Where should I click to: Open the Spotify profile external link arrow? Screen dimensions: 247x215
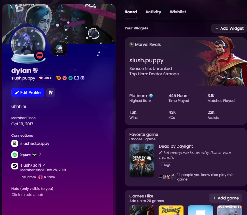coord(40,155)
